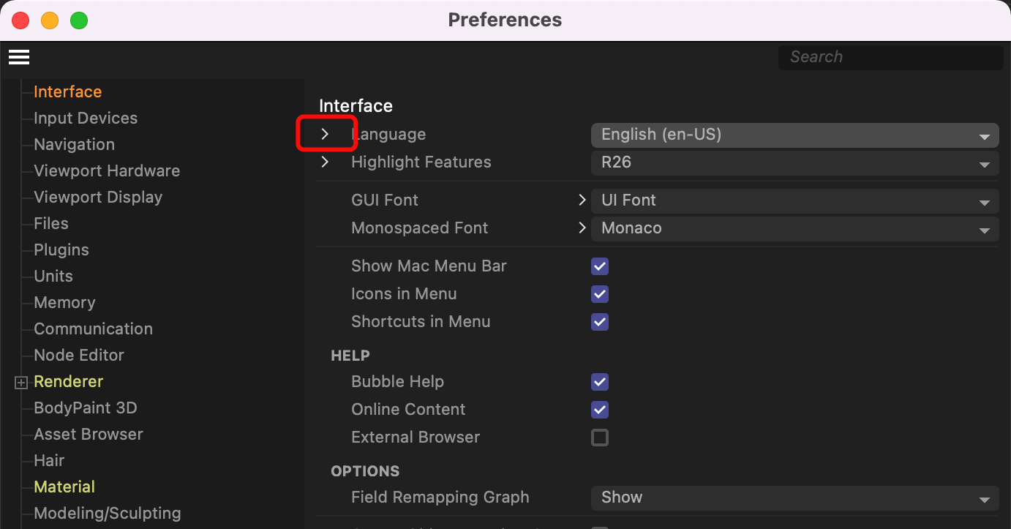Open the GUI Font chevron

(x=582, y=199)
